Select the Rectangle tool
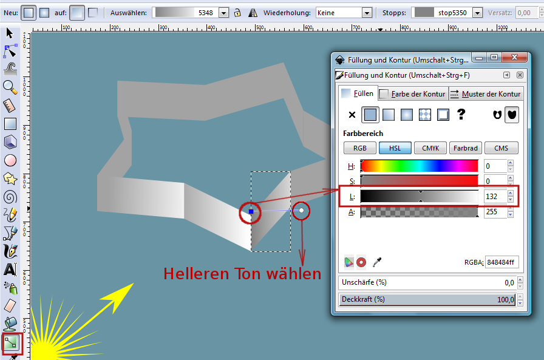Image resolution: width=544 pixels, height=360 pixels. 10,124
